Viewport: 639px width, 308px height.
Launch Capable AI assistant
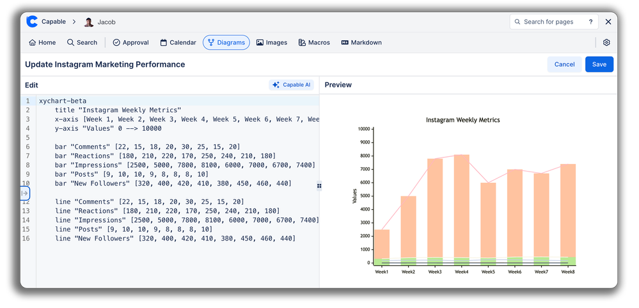[292, 85]
